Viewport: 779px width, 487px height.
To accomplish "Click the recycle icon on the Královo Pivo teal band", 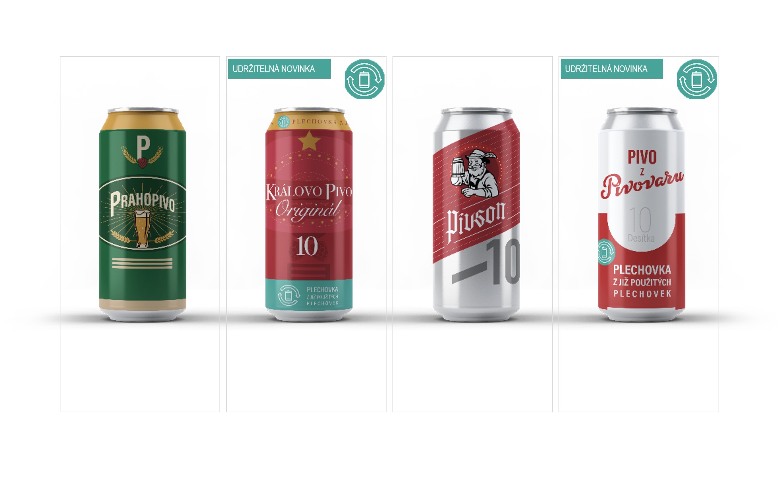I will (x=288, y=295).
